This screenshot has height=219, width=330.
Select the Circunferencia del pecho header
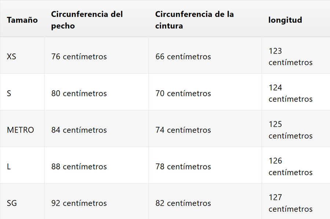[87, 20]
